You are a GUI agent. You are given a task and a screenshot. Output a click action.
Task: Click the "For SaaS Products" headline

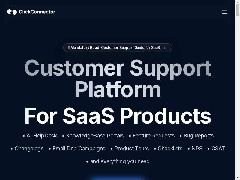pos(118,116)
